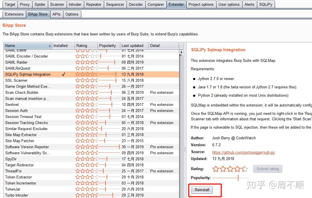Open the Sequencer tab

[x=115, y=4]
